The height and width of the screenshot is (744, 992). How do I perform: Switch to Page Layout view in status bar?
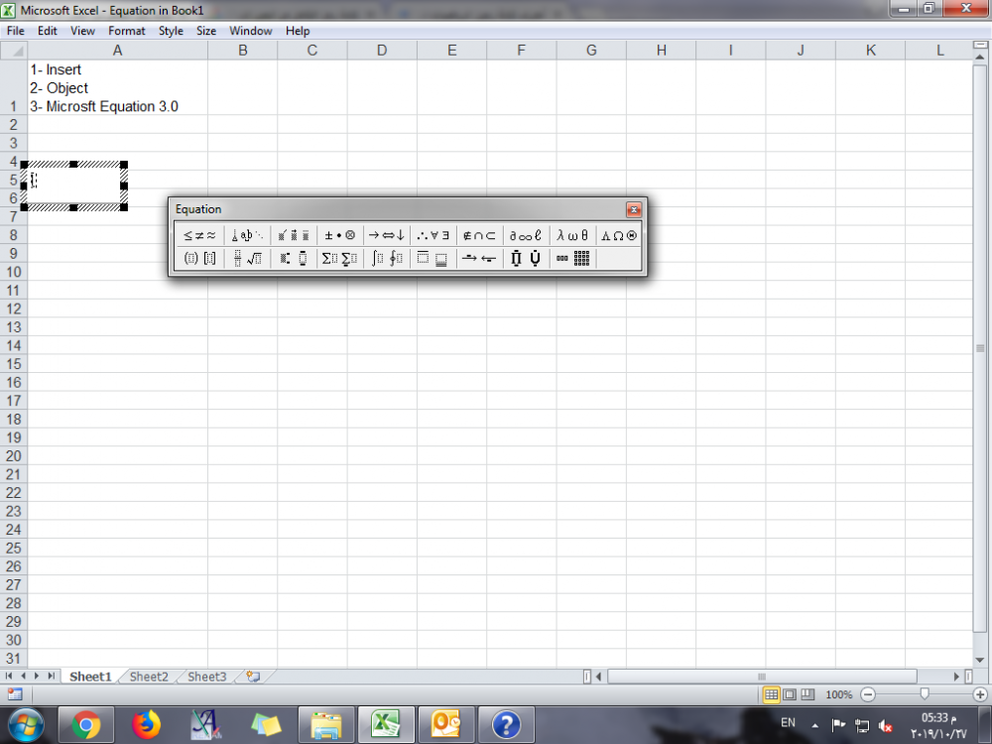click(790, 694)
